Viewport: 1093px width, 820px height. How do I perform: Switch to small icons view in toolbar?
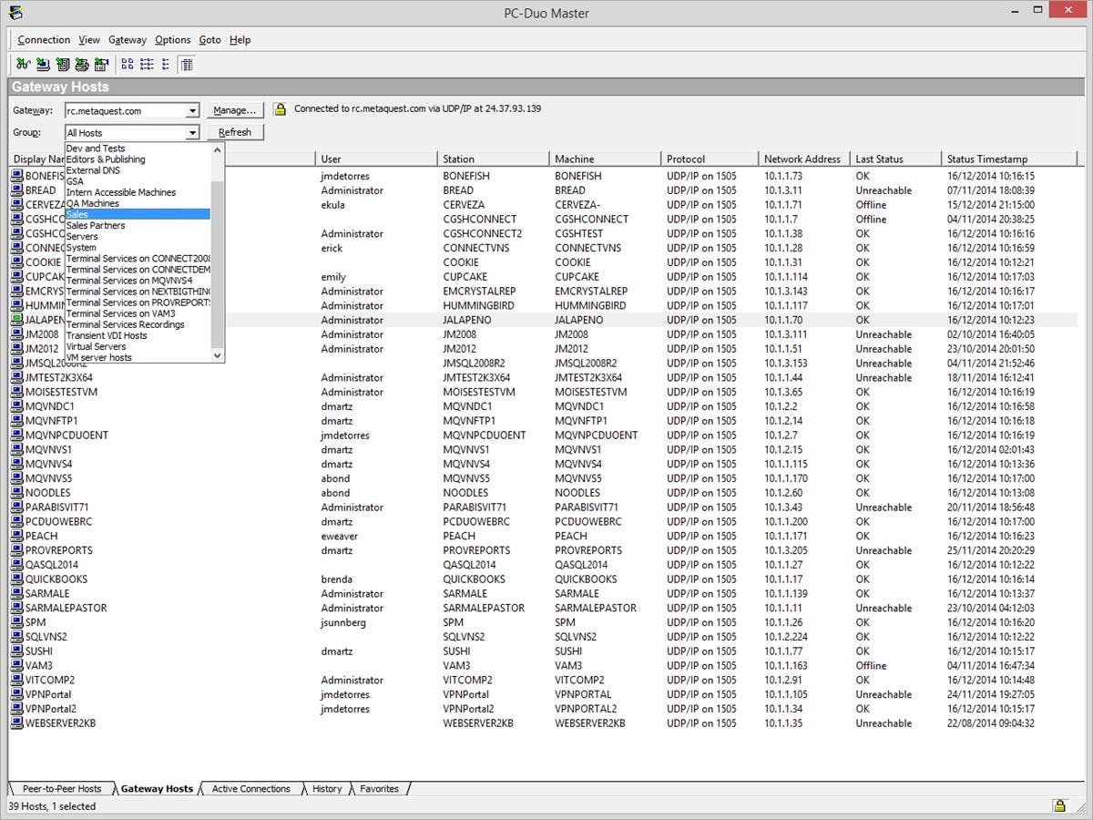[x=146, y=65]
